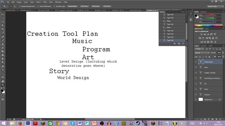Select the Horizontal Type tool
The image size is (225, 126).
[x=3, y=70]
